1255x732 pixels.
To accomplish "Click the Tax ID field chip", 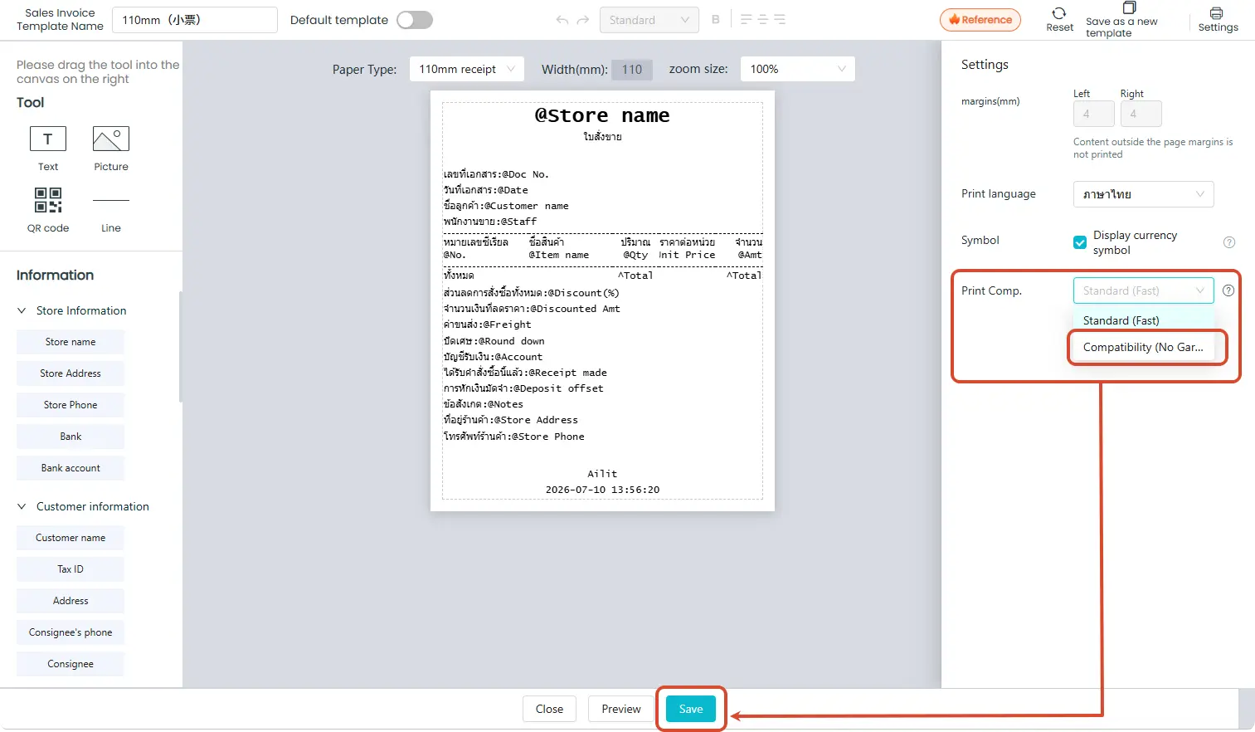I will coord(71,569).
